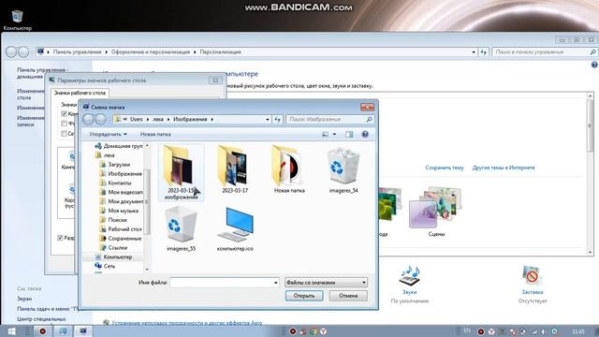Go forward in the Смена значка dialog

(100, 120)
